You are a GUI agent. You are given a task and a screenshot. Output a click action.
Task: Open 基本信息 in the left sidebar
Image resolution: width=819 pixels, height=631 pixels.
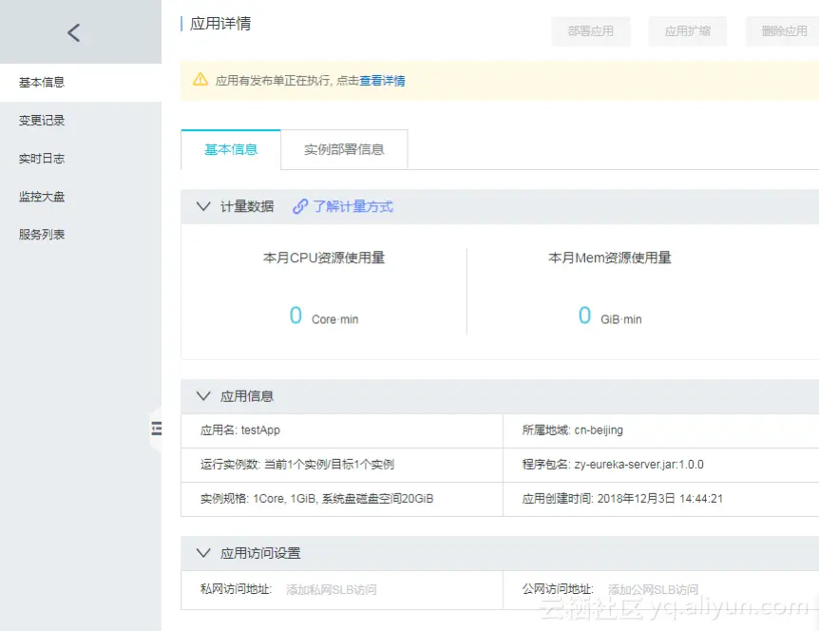[81, 83]
